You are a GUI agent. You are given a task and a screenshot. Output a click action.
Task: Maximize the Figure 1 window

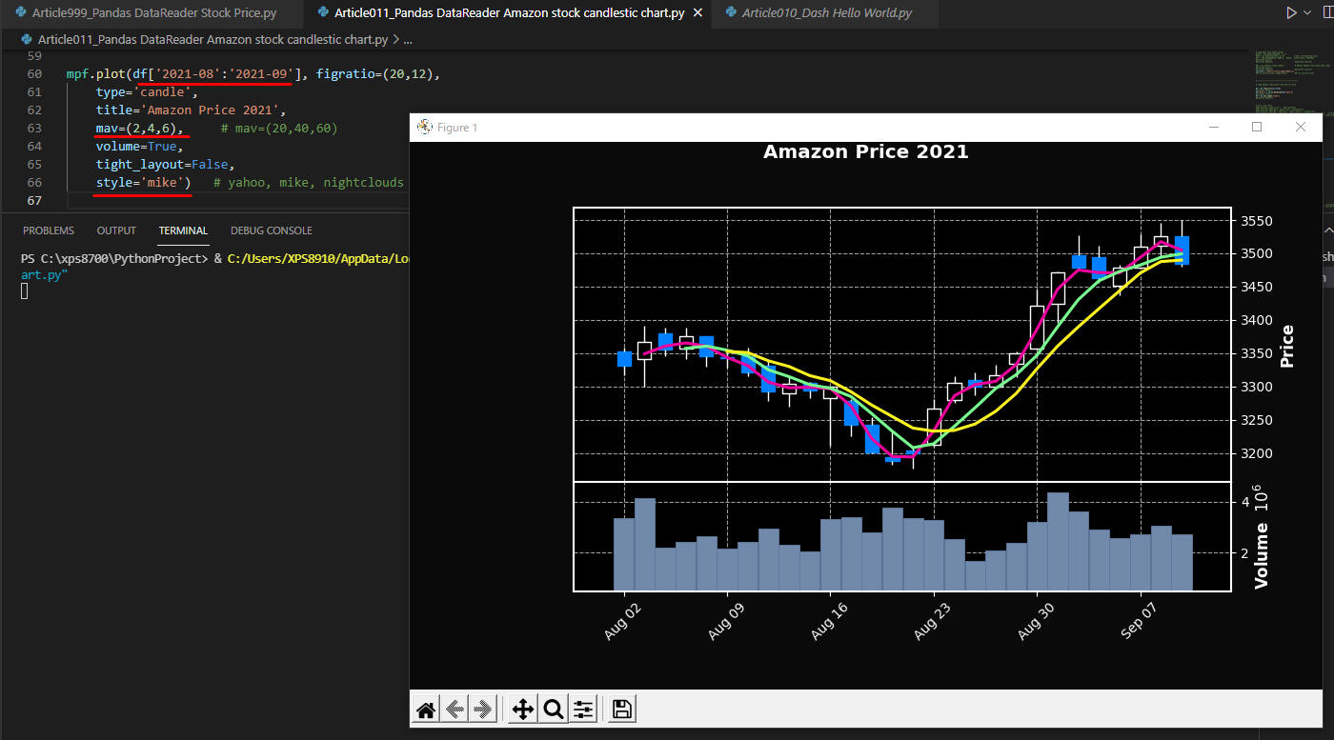(x=1257, y=127)
